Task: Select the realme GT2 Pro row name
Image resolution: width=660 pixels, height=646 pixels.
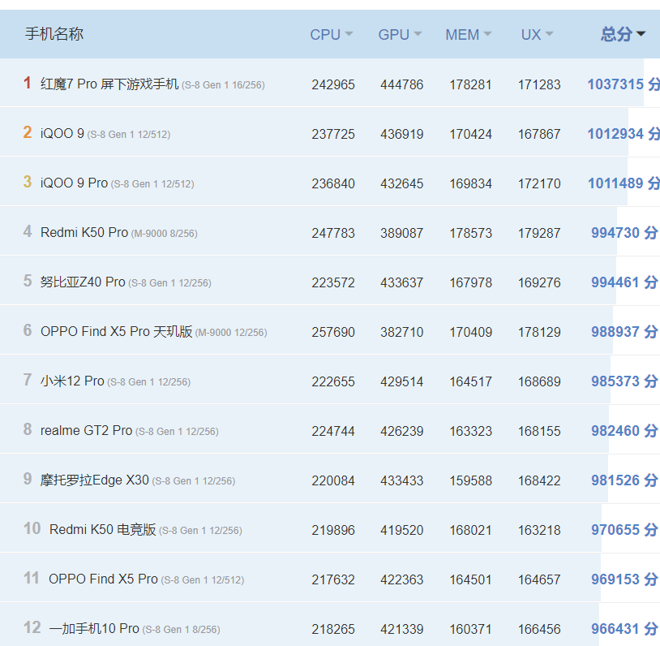Action: 129,431
